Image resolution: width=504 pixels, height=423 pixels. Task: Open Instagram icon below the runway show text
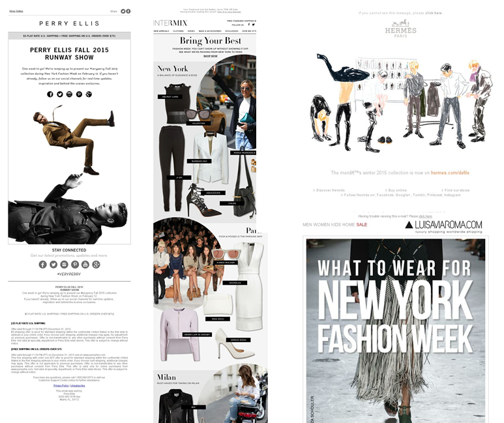pyautogui.click(x=69, y=94)
